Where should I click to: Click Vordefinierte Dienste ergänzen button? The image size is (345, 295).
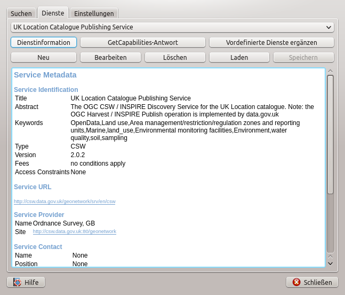tap(271, 42)
